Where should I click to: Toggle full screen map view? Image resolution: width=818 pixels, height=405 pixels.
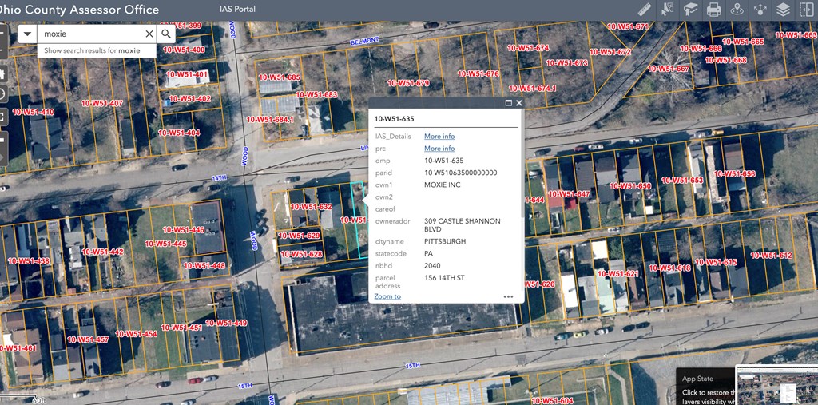pyautogui.click(x=2, y=117)
